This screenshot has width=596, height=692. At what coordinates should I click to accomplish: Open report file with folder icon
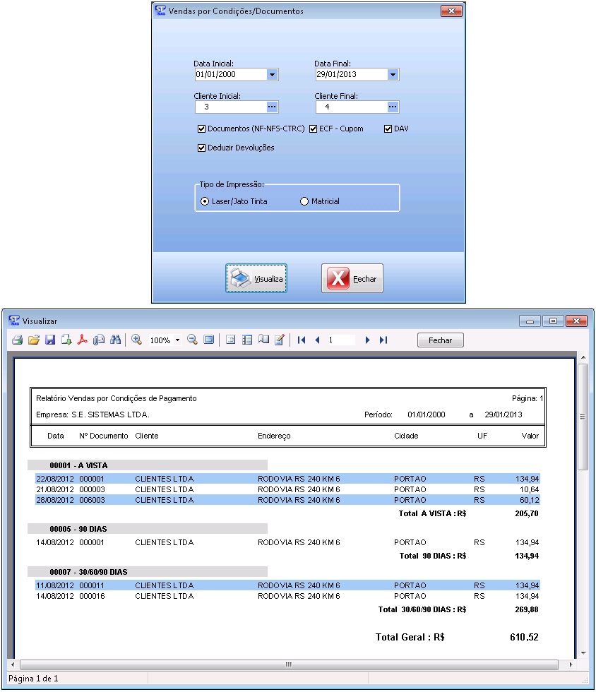33,340
